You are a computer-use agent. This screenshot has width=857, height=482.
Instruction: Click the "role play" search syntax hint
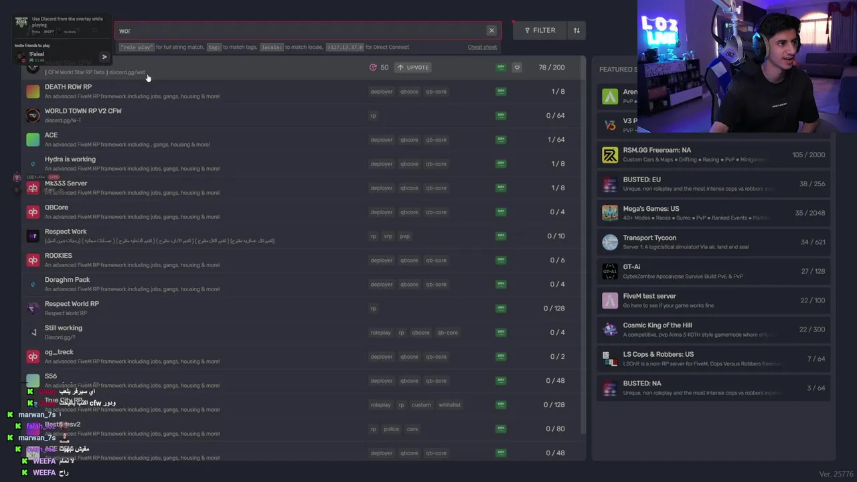[137, 47]
